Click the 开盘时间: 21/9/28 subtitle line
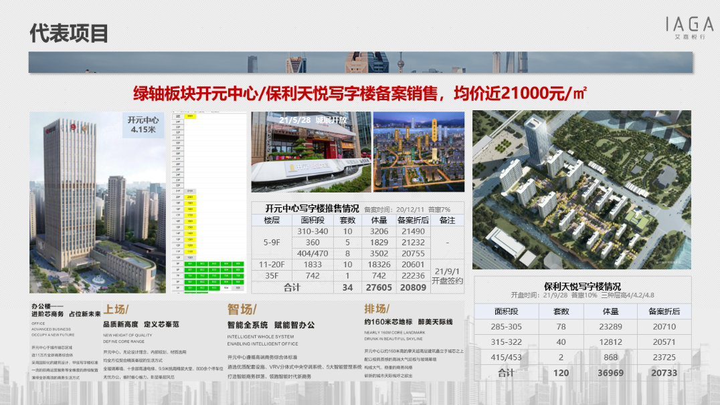Image resolution: width=720 pixels, height=405 pixels. 582,295
